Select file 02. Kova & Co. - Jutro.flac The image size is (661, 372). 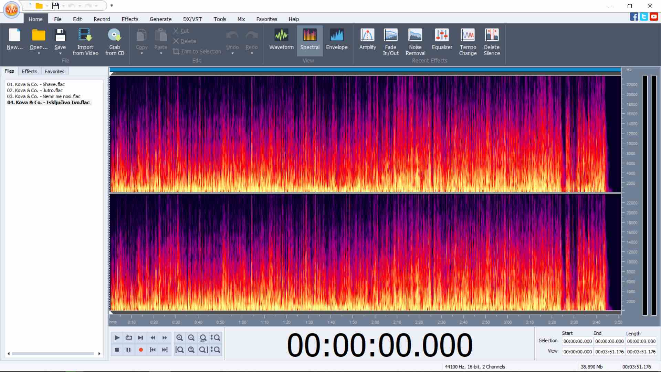pyautogui.click(x=35, y=90)
